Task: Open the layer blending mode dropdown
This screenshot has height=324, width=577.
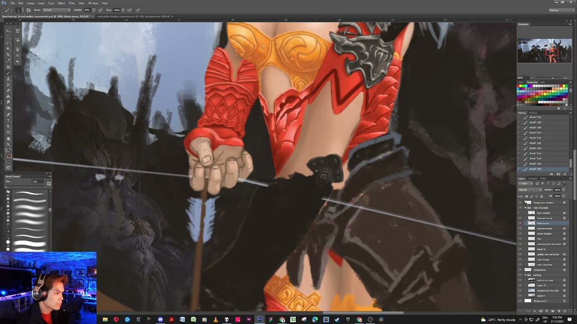Action: click(x=530, y=190)
